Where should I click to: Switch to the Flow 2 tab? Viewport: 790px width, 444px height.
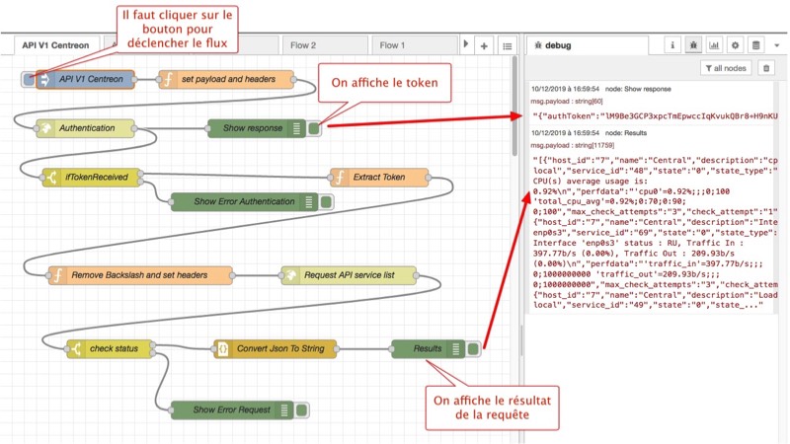pyautogui.click(x=303, y=45)
